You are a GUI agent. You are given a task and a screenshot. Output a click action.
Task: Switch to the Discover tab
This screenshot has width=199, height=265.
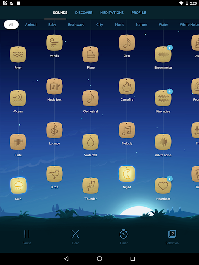83,13
